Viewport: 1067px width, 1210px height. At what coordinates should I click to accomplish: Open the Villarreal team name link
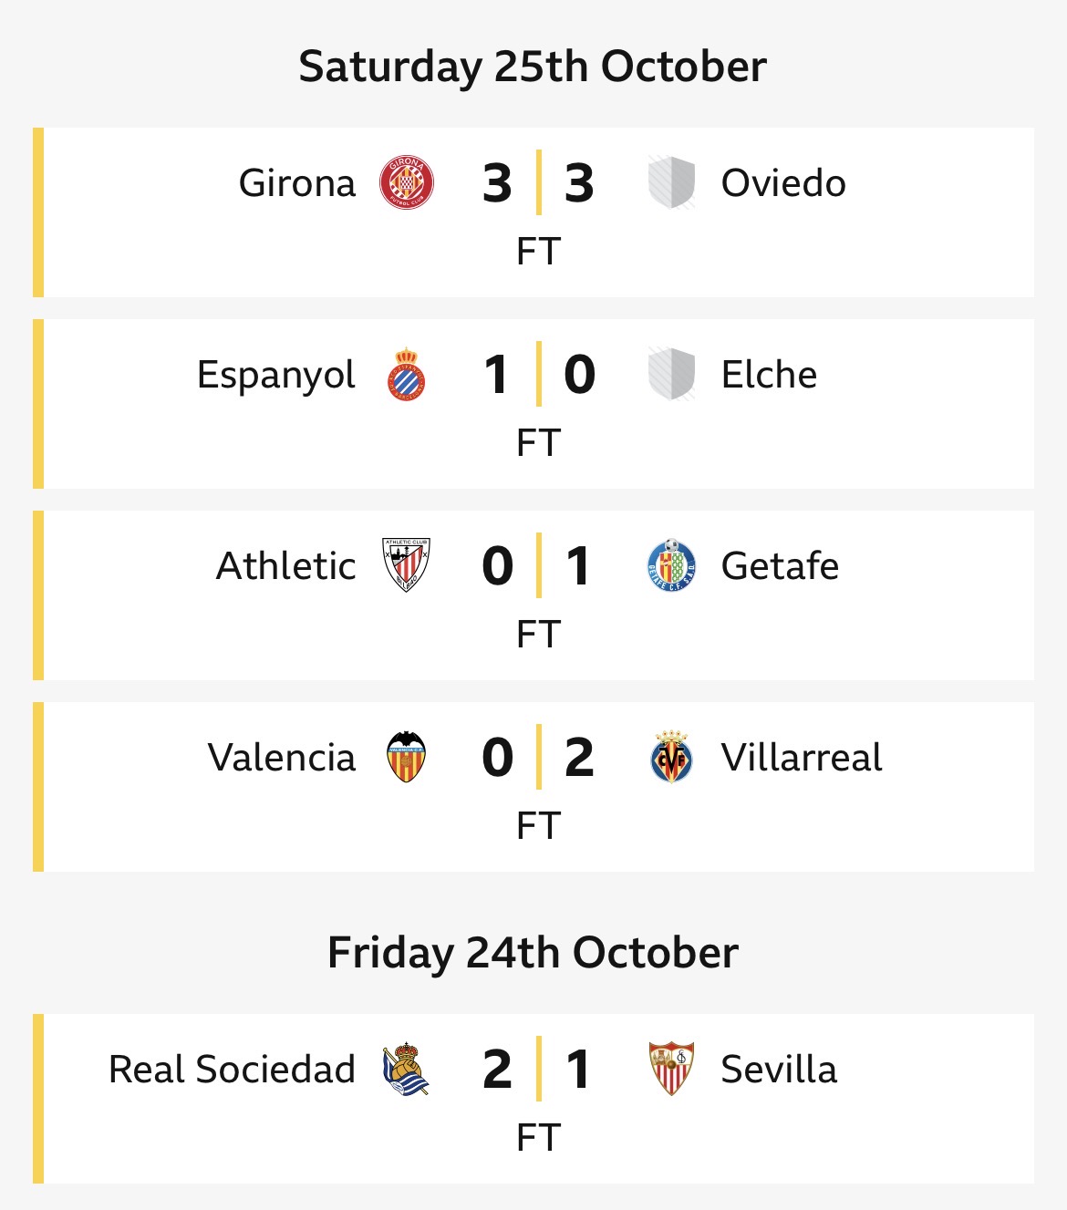[801, 758]
